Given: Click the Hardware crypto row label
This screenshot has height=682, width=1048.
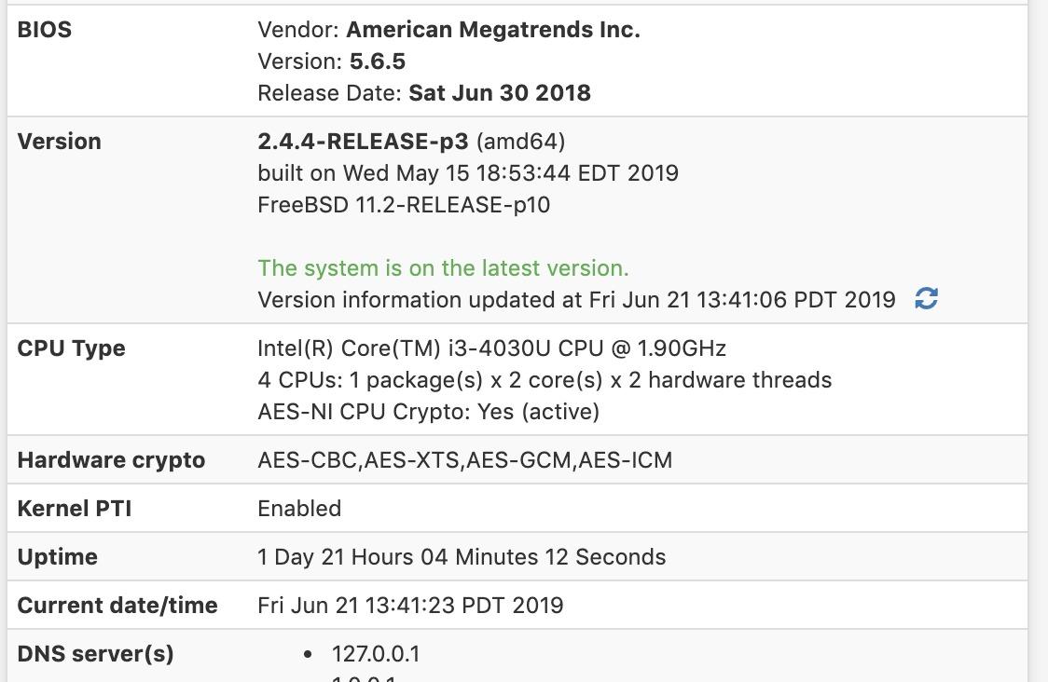Looking at the screenshot, I should click(111, 460).
